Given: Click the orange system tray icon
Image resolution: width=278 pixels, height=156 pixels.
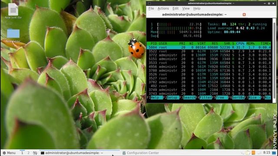Looking at the screenshot, I should (x=253, y=153).
